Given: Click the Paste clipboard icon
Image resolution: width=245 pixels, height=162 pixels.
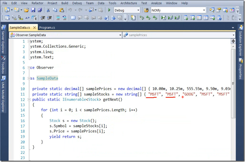Looking at the screenshot, I should point(62,10).
